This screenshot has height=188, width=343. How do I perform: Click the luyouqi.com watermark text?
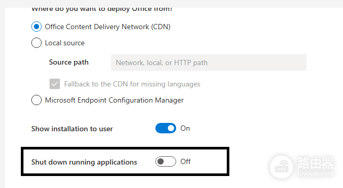(315, 174)
